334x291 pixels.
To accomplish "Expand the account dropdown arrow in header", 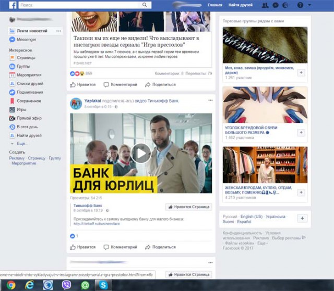I will point(309,5).
